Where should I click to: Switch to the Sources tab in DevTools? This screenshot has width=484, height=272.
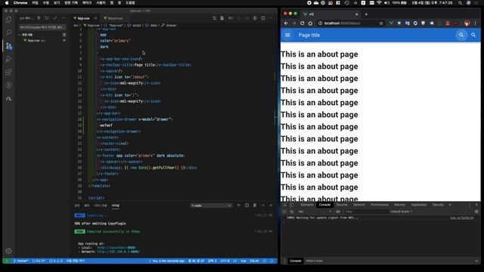[342, 205]
